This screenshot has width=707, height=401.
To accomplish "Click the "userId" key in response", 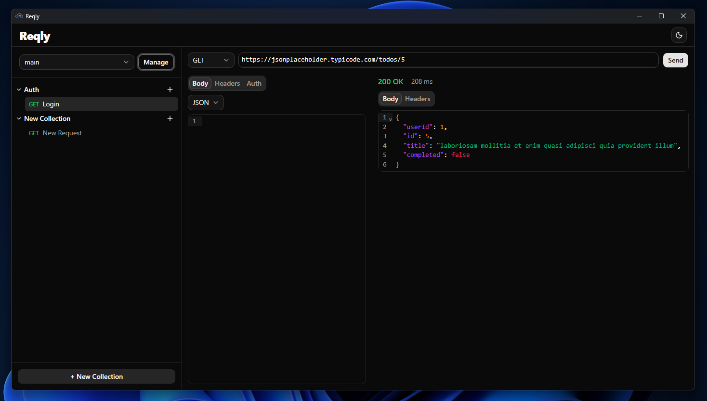I will point(418,127).
